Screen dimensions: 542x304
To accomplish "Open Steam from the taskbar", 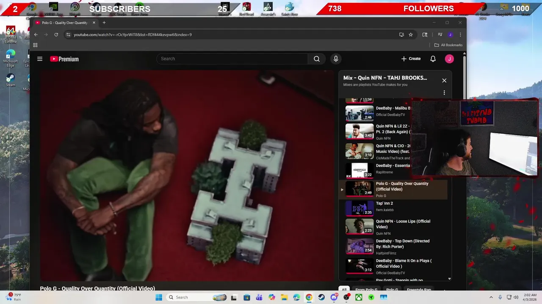I will [321, 297].
